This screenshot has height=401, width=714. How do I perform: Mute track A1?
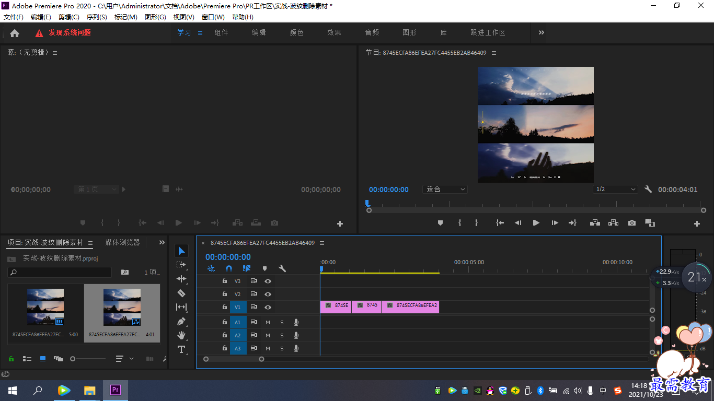[x=268, y=322]
